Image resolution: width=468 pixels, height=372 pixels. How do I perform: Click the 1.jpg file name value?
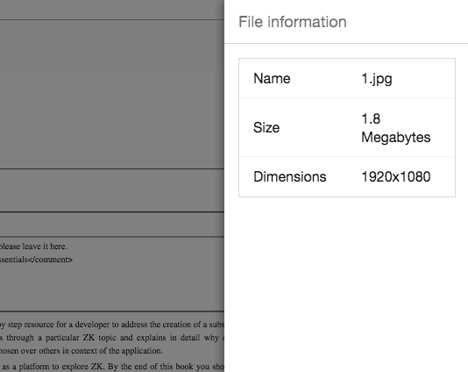pos(377,79)
